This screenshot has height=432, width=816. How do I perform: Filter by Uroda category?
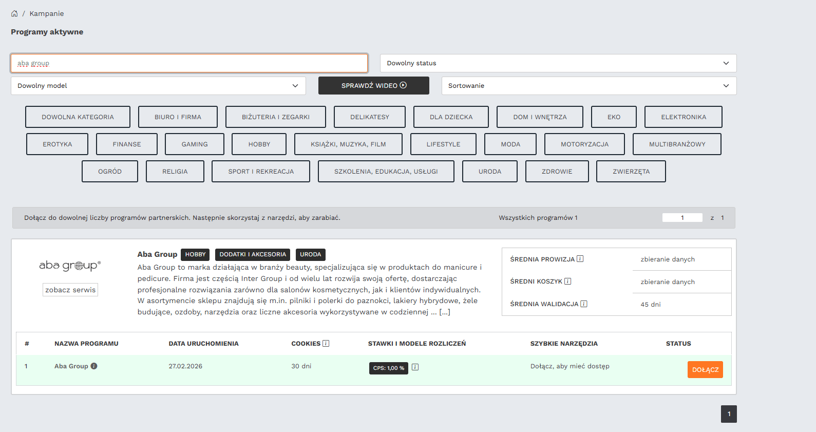click(489, 172)
